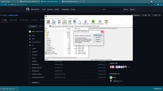
Task: Click the GitHub Sign up button
Action: pyautogui.click(x=132, y=9)
